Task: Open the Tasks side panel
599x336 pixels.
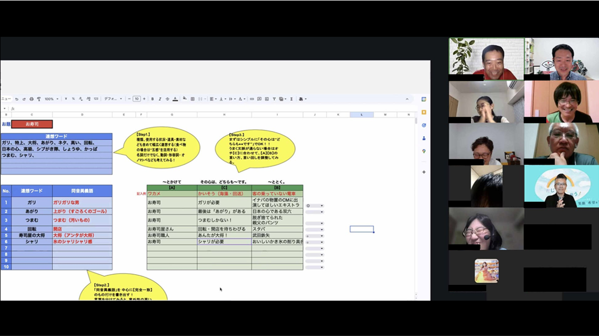Action: click(424, 125)
